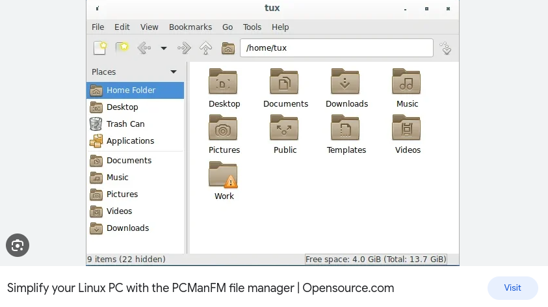Viewport: 548px width, 307px height.
Task: Open the Trash Can in sidebar
Action: pos(125,124)
